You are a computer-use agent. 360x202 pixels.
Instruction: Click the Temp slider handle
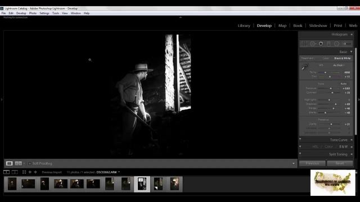click(x=325, y=72)
